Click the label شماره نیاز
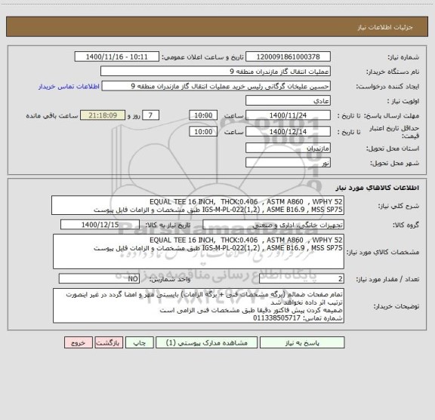The image size is (435, 420). coord(403,57)
